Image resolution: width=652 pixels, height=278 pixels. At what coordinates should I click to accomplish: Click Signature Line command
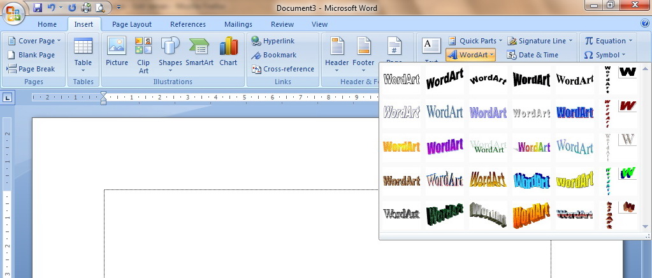click(x=540, y=41)
